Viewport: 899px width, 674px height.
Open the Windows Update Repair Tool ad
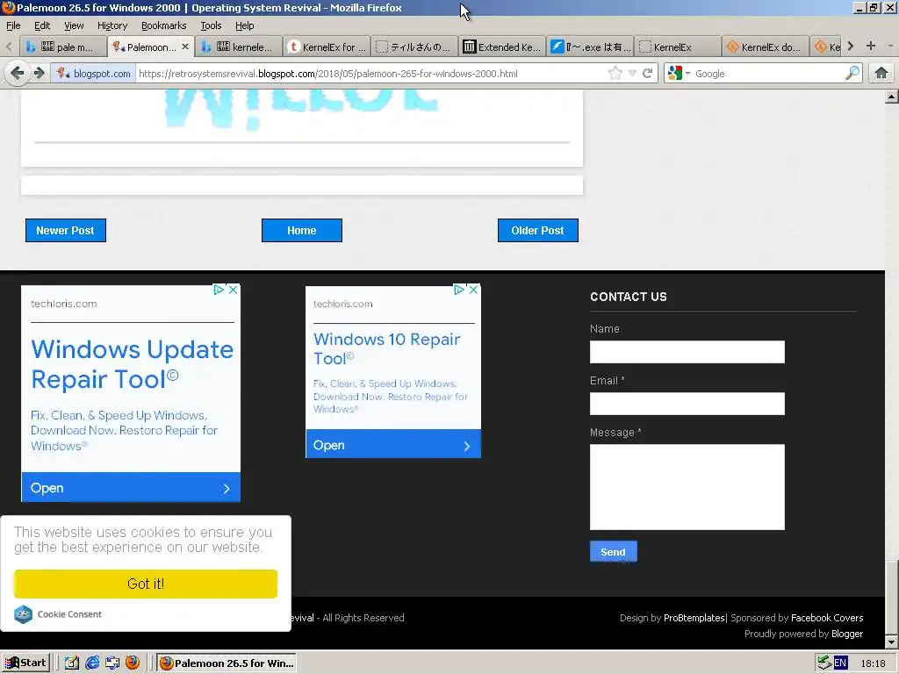tap(131, 488)
